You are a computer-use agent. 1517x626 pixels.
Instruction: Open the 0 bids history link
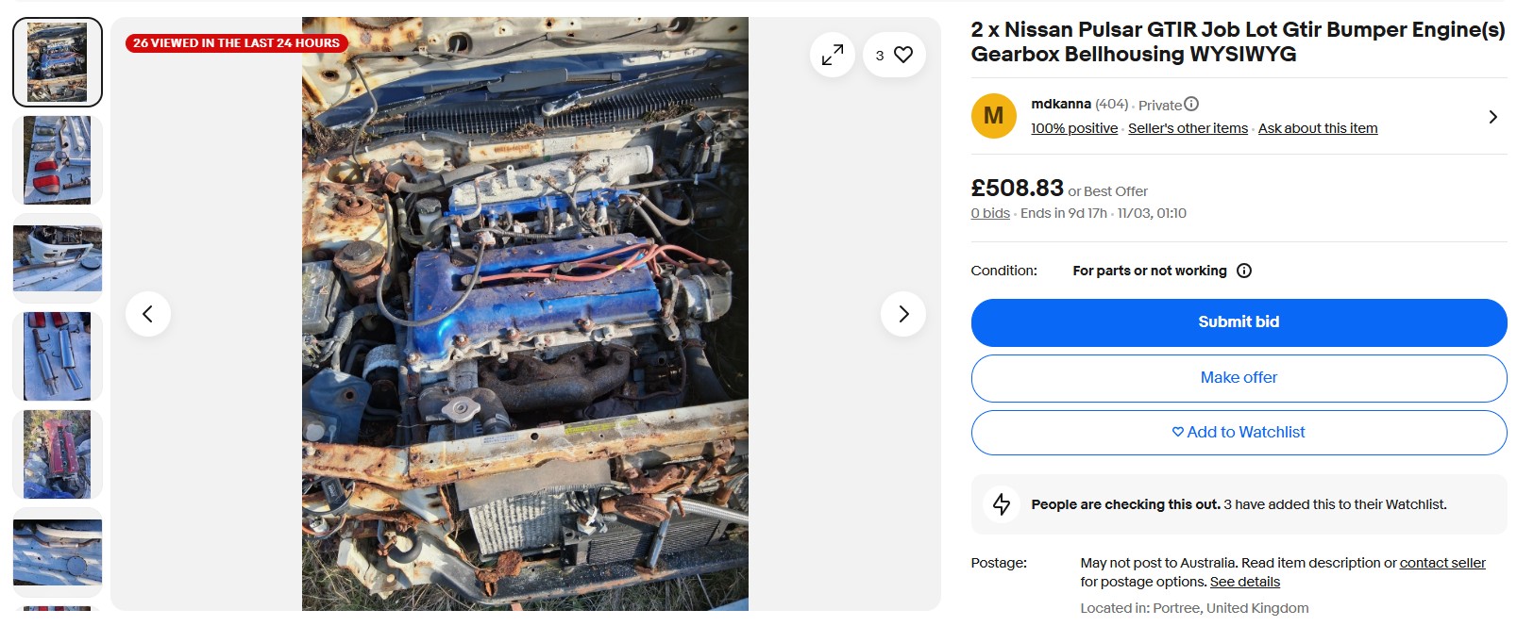click(989, 214)
